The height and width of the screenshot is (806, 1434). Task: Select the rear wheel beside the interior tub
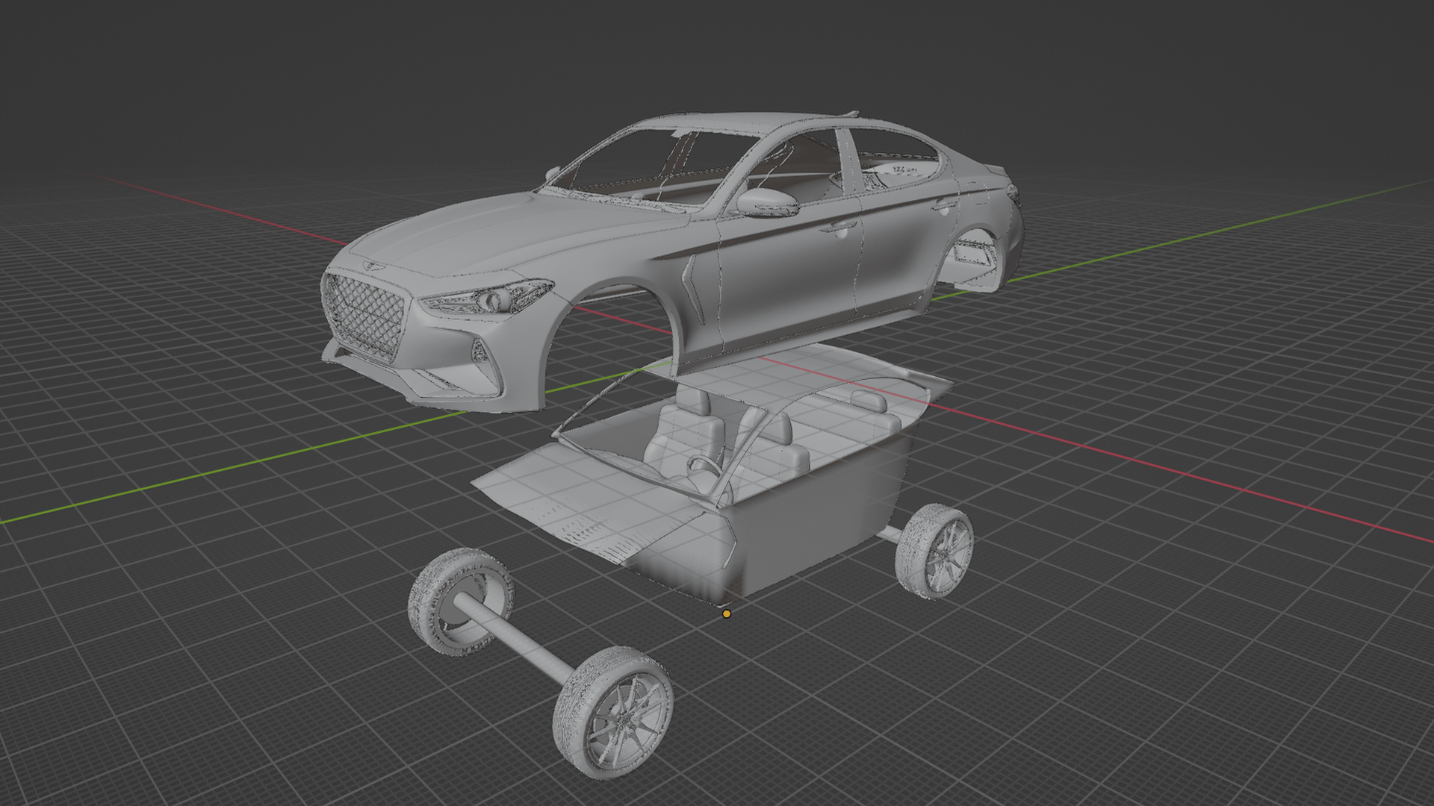(x=934, y=552)
